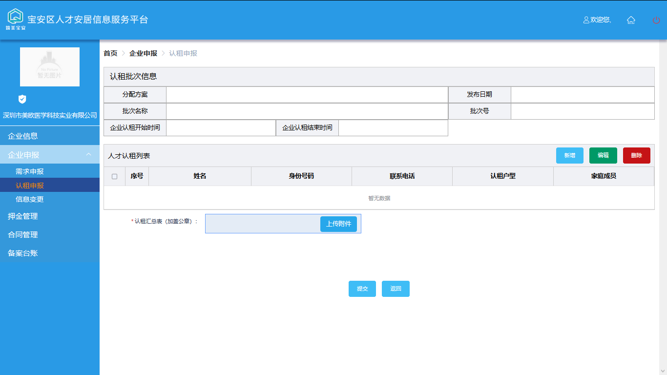Click the 首页 breadcrumb link
This screenshot has width=667, height=375.
tap(110, 53)
